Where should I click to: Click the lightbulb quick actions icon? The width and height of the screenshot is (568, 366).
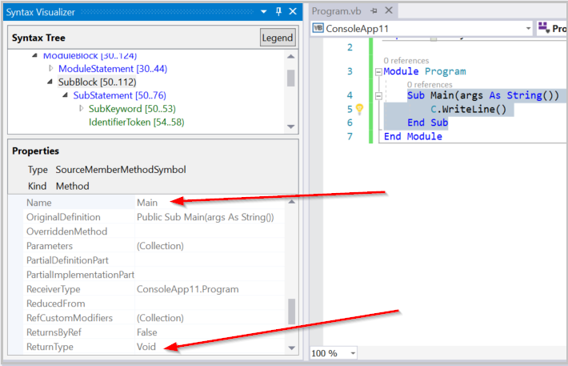359,110
